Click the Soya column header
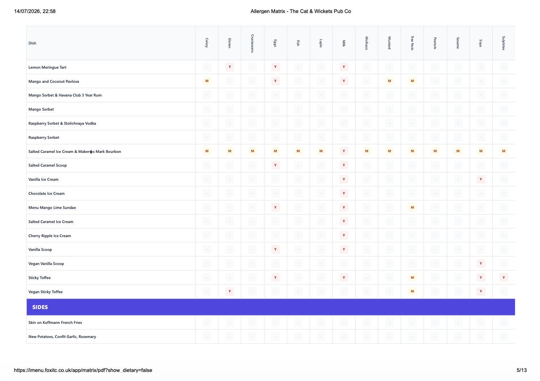This screenshot has width=540, height=381. 481,43
